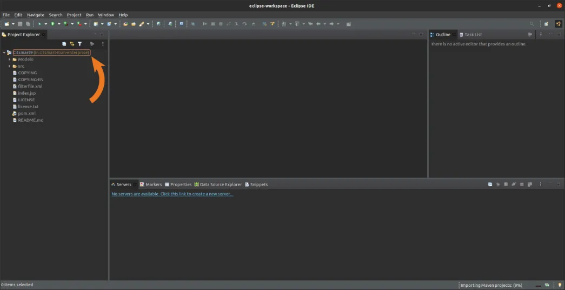
Task: Click the New wizard icon in toolbar
Action: pyautogui.click(x=7, y=24)
